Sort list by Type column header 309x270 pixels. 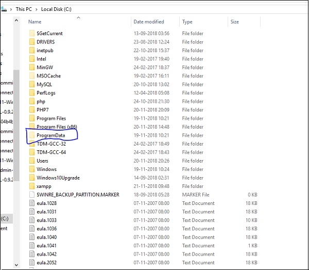coord(187,22)
